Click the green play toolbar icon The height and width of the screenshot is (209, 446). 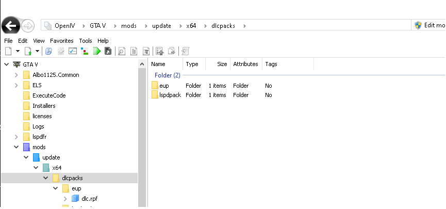(x=96, y=51)
